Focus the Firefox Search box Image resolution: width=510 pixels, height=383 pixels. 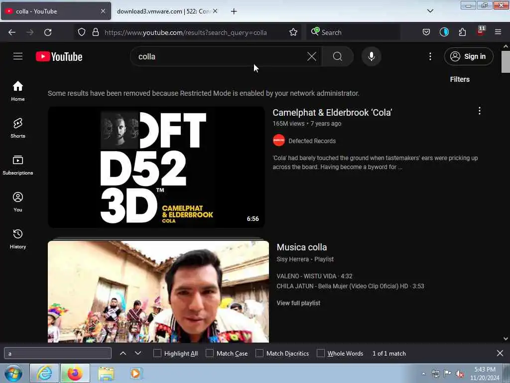(353, 32)
